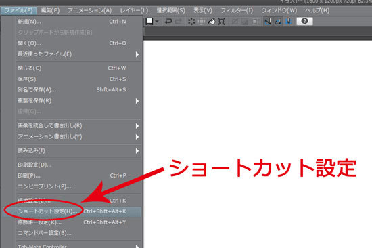372x248 pixels.
Task: Click the Help question mark button
Action: click(x=304, y=22)
